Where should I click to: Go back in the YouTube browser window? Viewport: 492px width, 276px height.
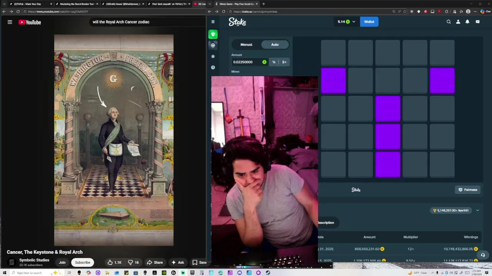pos(4,11)
